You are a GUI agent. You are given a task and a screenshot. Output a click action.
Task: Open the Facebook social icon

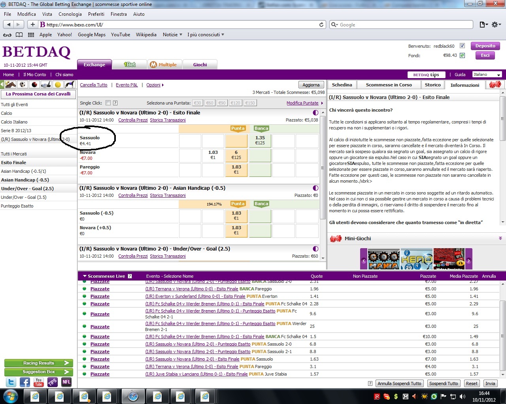(25, 382)
